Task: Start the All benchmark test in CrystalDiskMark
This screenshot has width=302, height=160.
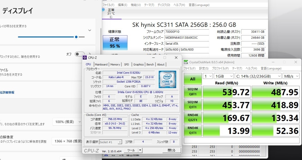Action: [193, 79]
